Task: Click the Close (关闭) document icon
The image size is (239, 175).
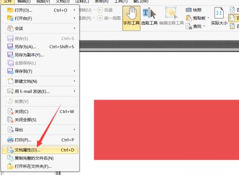Action: pos(11,112)
